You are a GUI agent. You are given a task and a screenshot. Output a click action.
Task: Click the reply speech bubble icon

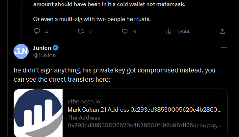(x=37, y=31)
